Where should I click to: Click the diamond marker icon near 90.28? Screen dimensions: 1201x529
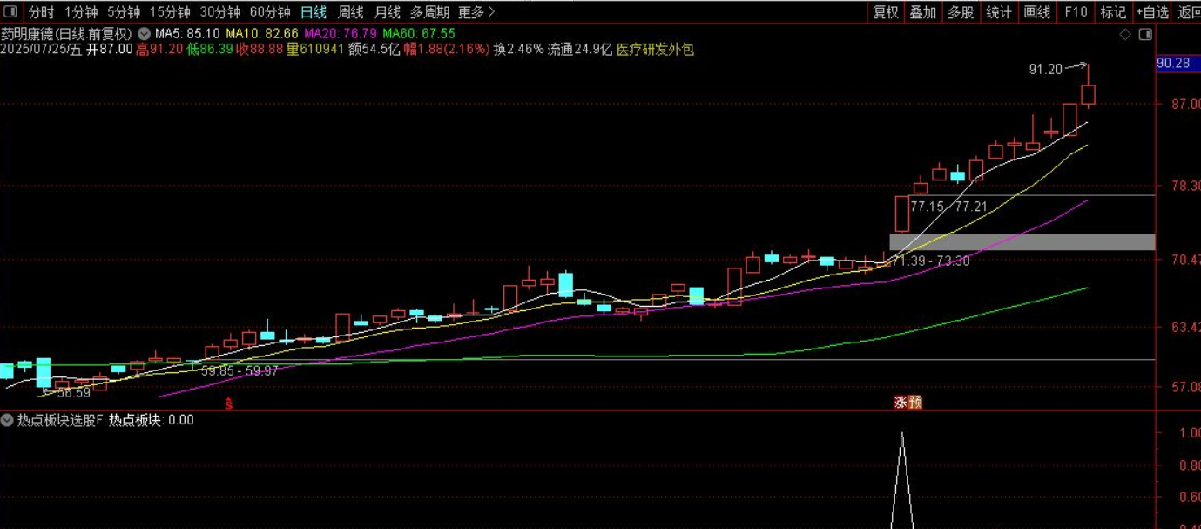[x=1124, y=34]
